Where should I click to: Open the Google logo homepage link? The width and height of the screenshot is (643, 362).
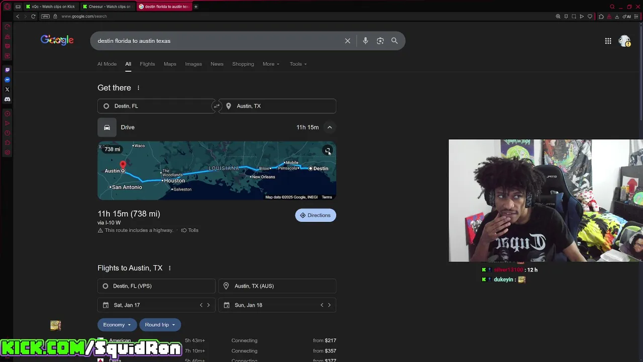57,40
